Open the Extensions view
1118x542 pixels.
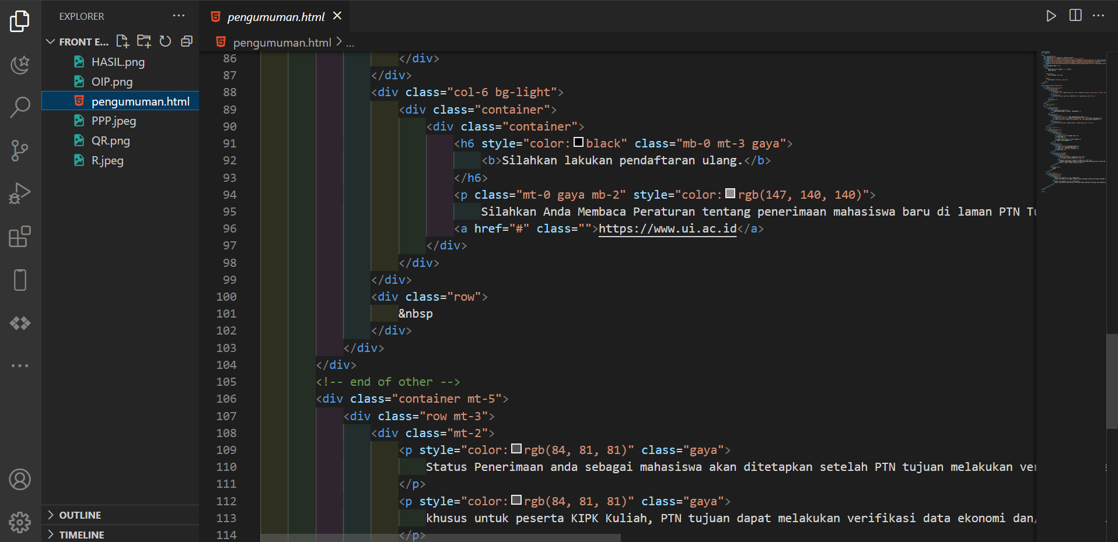click(x=20, y=237)
